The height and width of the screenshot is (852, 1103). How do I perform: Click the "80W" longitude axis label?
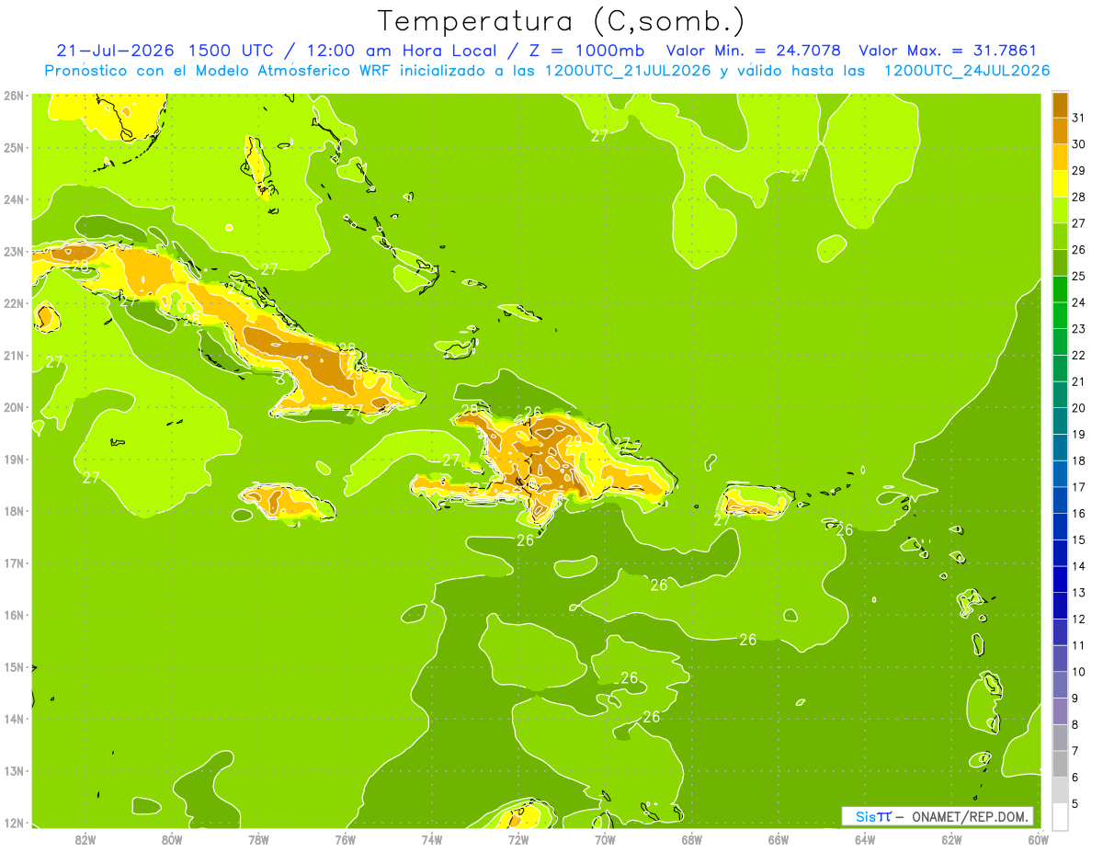pyautogui.click(x=172, y=840)
